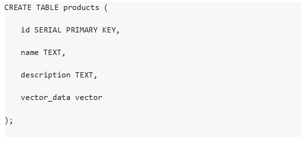Click the opening parenthesis after products
The width and height of the screenshot is (304, 141).
(x=106, y=8)
